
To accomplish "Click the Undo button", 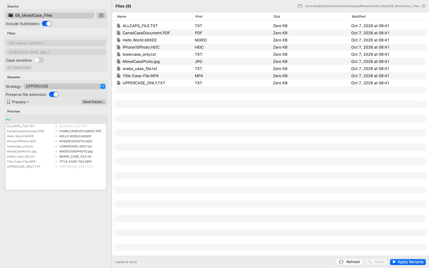I will pyautogui.click(x=376, y=262).
